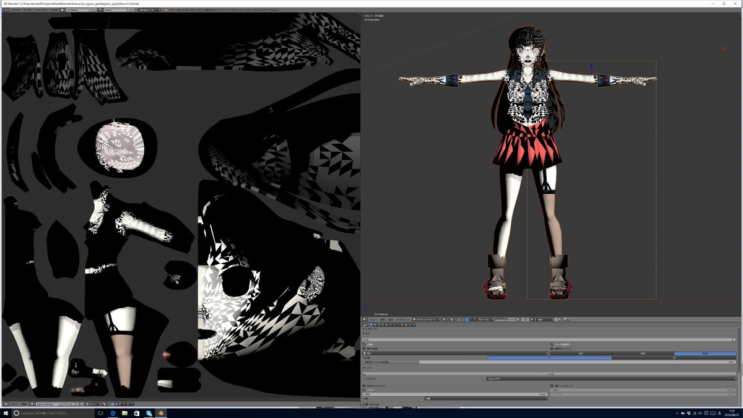Switch to World properties tab icon

[382, 325]
